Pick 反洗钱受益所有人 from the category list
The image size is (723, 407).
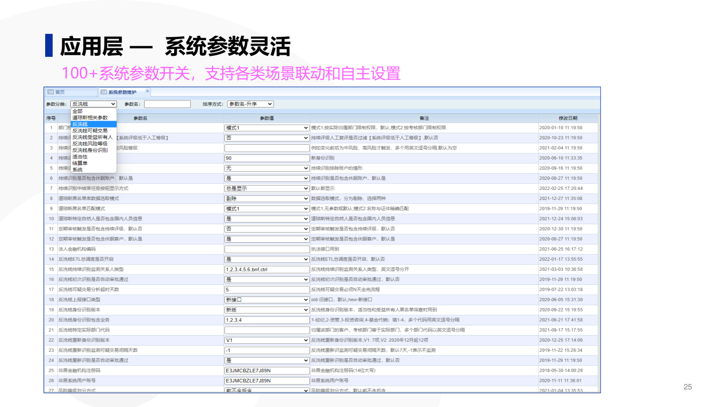pos(93,137)
